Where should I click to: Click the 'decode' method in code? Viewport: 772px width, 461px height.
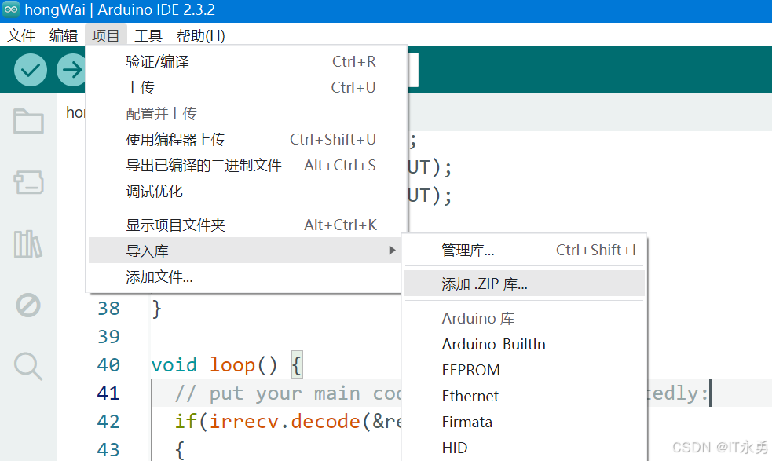click(x=325, y=422)
